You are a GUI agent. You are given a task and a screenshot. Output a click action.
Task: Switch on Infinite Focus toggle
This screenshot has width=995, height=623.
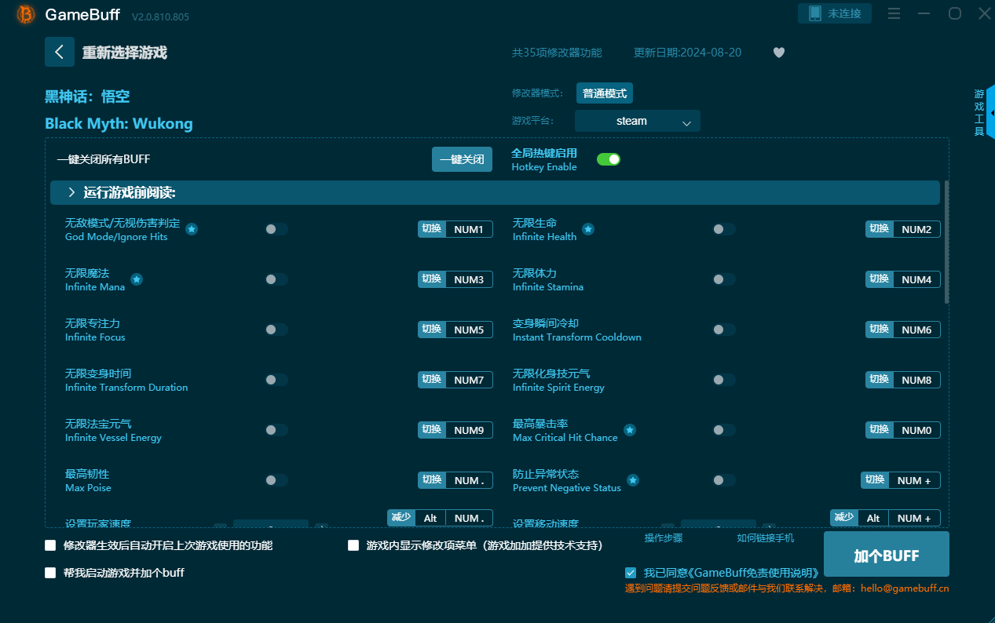(x=276, y=330)
